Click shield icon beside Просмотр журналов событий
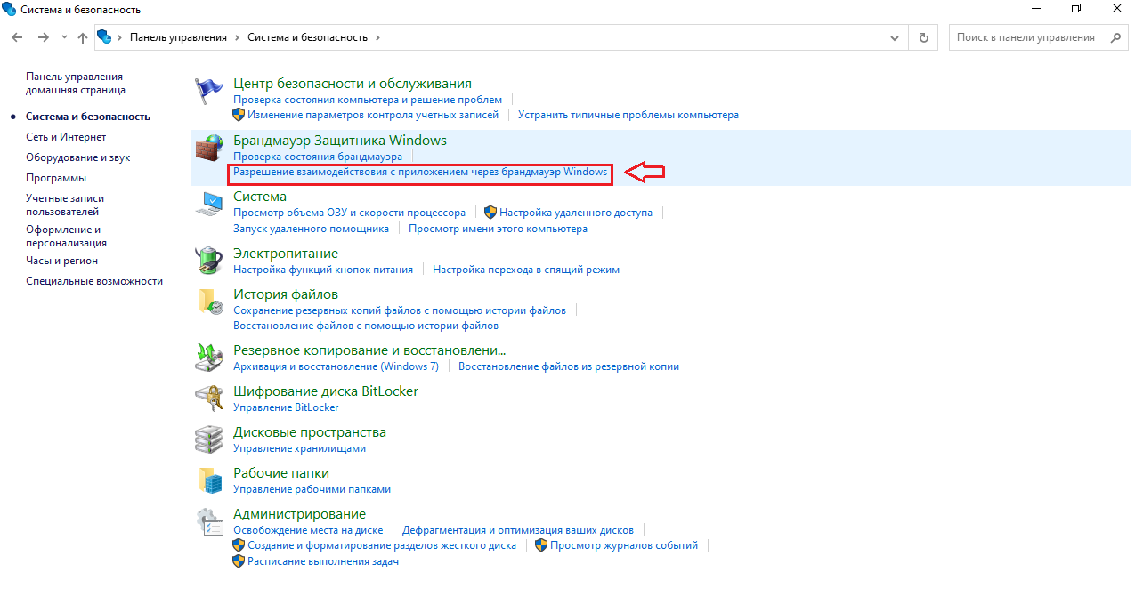The height and width of the screenshot is (596, 1135). point(541,545)
